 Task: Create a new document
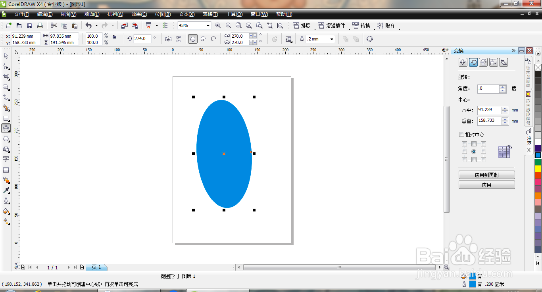[x=9, y=25]
